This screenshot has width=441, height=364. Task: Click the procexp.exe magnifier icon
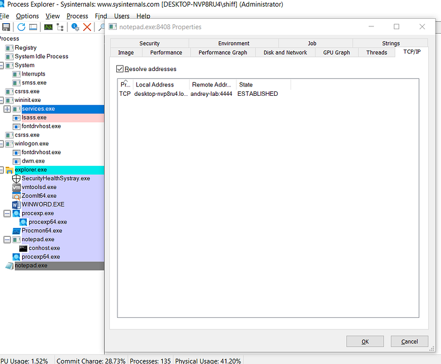pyautogui.click(x=17, y=214)
